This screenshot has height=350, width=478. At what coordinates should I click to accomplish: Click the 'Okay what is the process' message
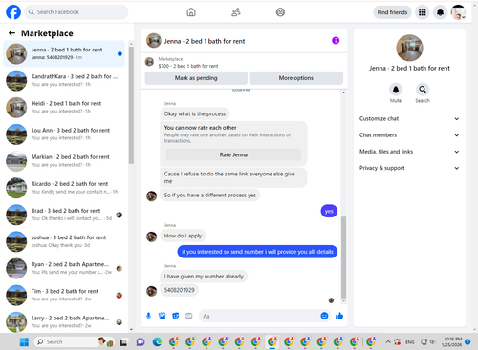[x=195, y=113]
